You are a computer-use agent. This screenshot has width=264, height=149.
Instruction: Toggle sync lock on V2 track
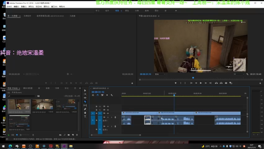tap(104, 110)
